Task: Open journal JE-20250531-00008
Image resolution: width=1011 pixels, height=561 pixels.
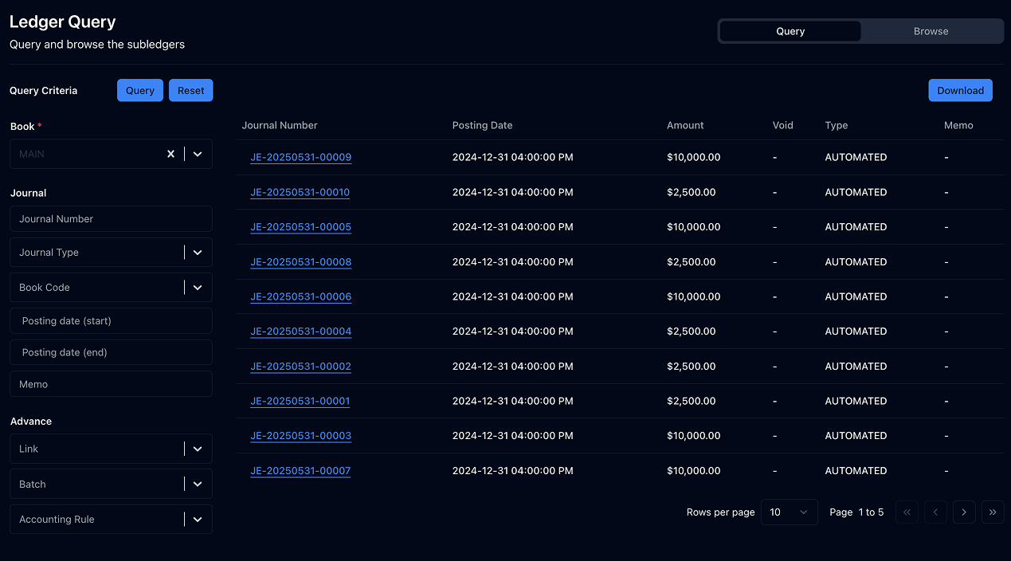Action: (301, 261)
